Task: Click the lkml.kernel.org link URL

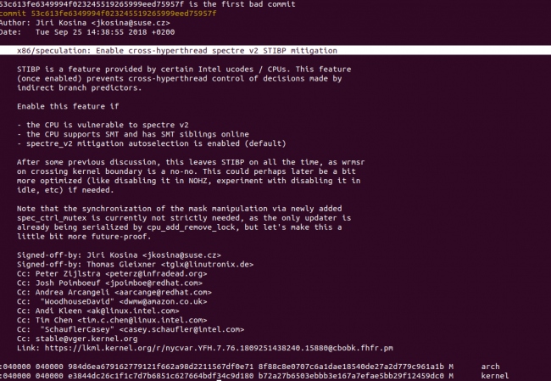Action: 219,348
